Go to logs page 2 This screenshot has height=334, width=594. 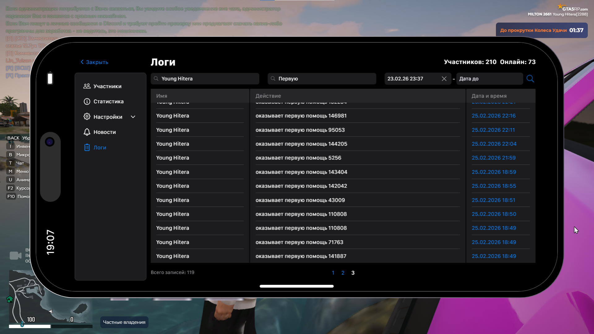(x=343, y=273)
